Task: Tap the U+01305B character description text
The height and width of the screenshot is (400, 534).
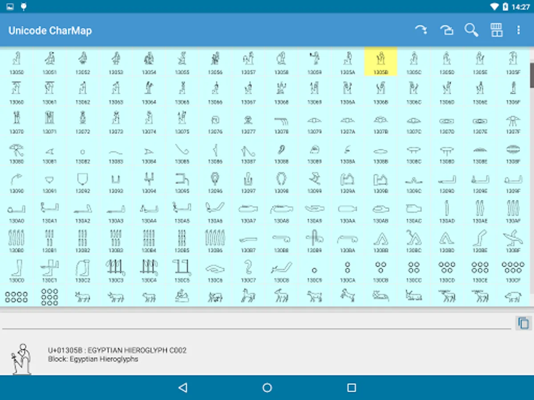Action: click(117, 350)
